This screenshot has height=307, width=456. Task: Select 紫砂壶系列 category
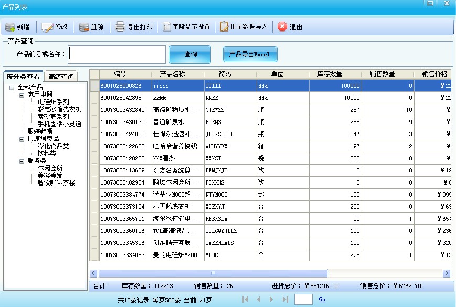tap(53, 117)
